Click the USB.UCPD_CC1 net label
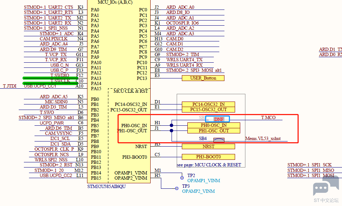Screen dimensions: 342x206 coord(40,86)
